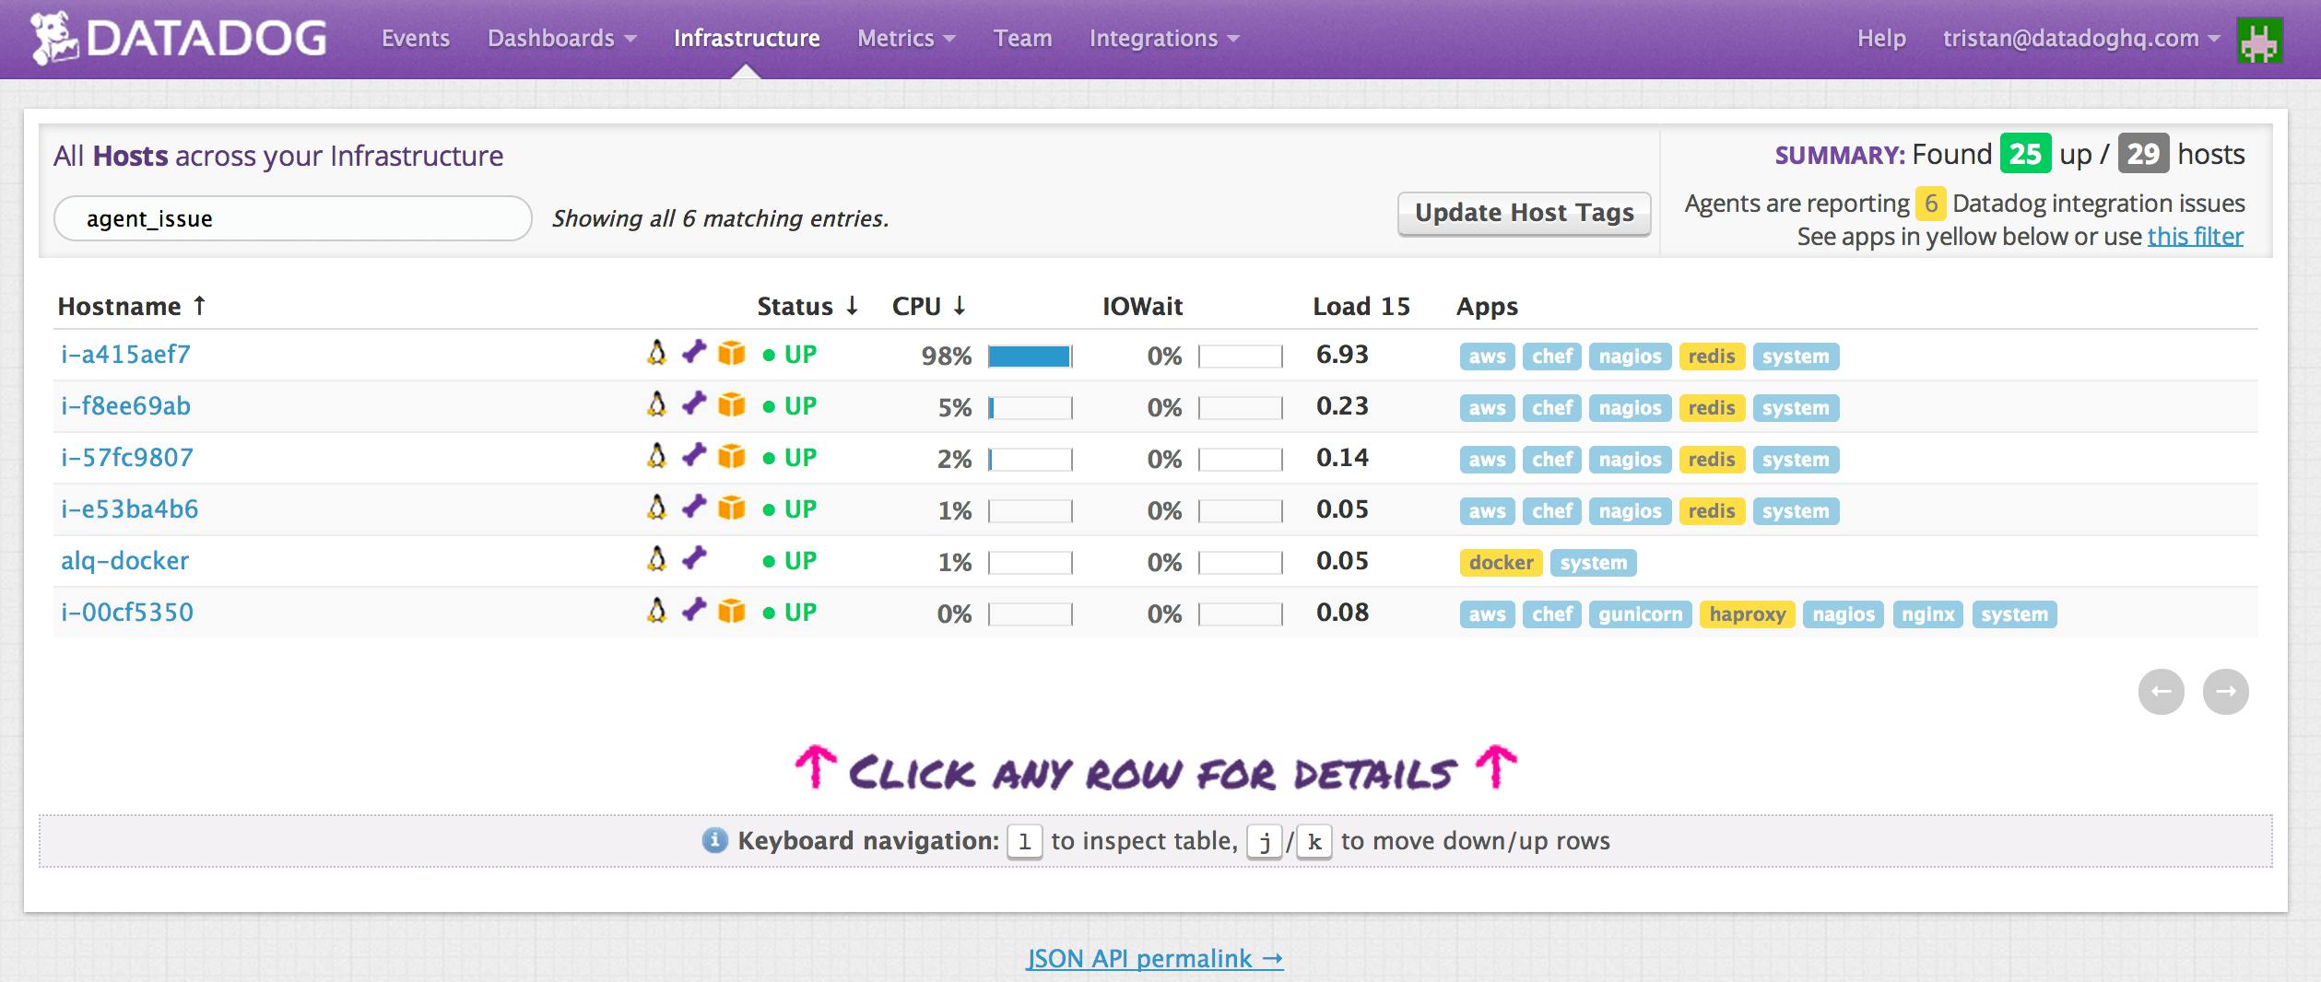Viewport: 2321px width, 982px height.
Task: Toggle CPU column sort order
Action: pyautogui.click(x=927, y=307)
